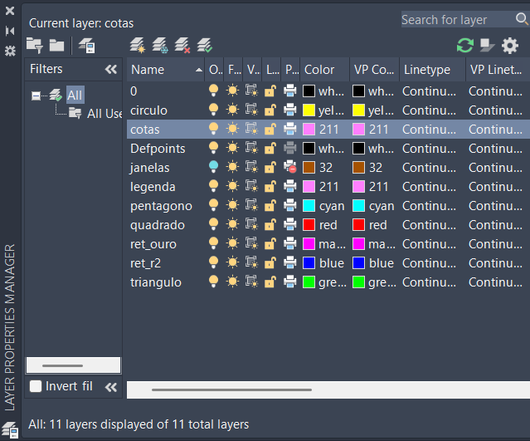Check the Invert filter checkbox

click(36, 386)
